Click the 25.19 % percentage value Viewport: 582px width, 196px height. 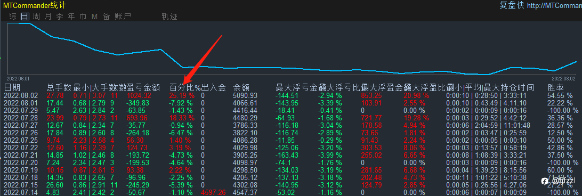coord(182,95)
